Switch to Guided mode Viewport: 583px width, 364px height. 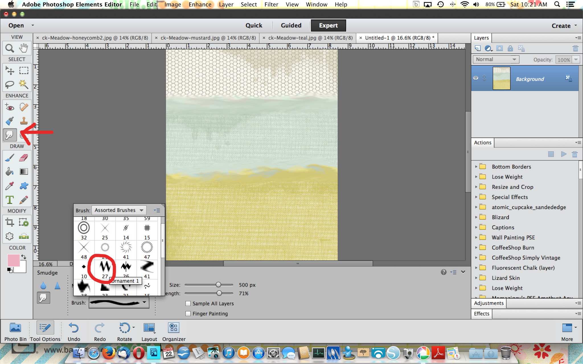point(291,25)
